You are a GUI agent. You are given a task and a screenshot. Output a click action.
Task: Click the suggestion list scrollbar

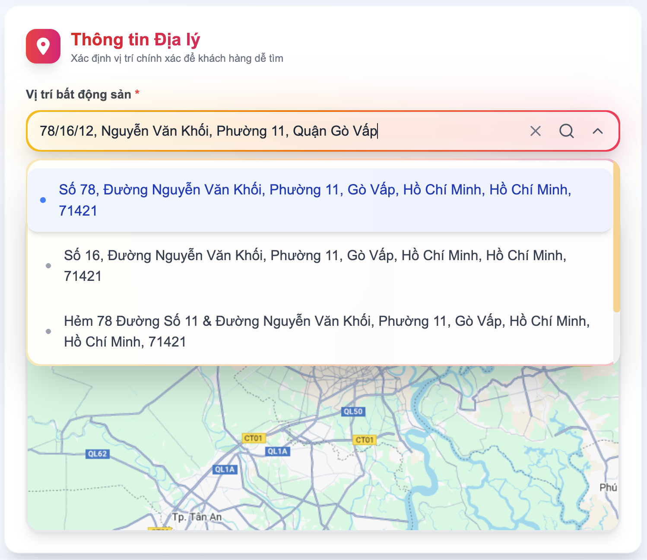pyautogui.click(x=617, y=238)
